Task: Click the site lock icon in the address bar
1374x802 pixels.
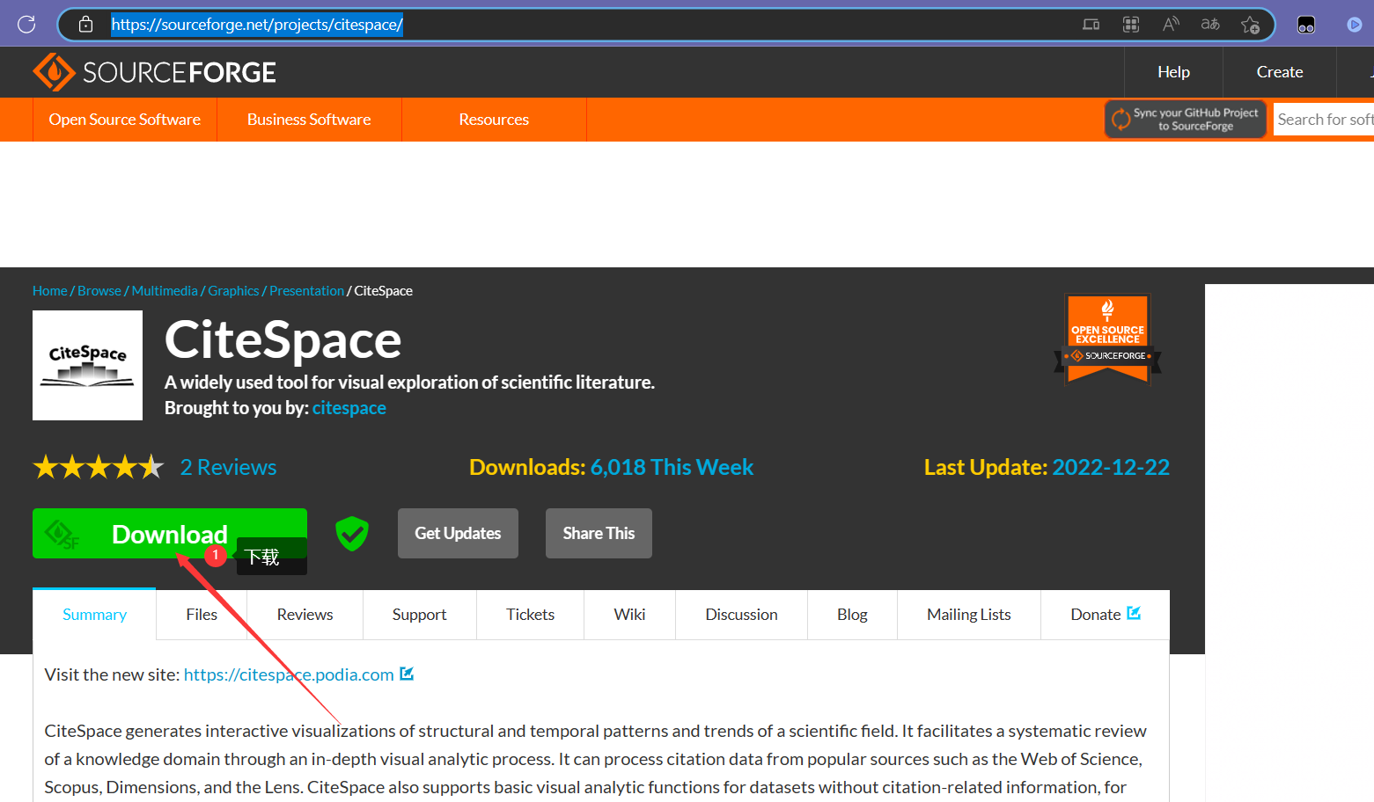Action: click(85, 25)
